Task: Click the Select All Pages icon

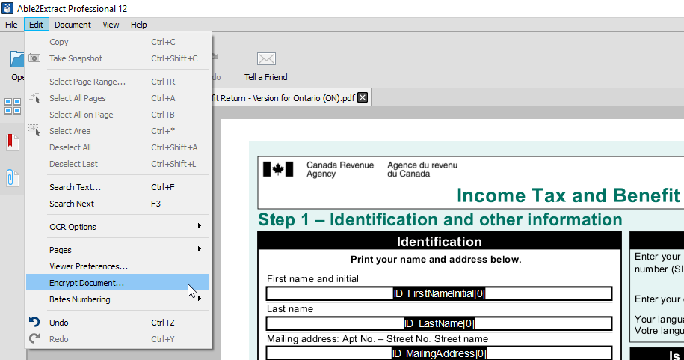Action: pyautogui.click(x=34, y=97)
